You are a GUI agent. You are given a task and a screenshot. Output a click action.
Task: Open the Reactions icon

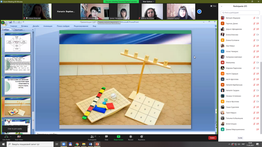(x=141, y=137)
